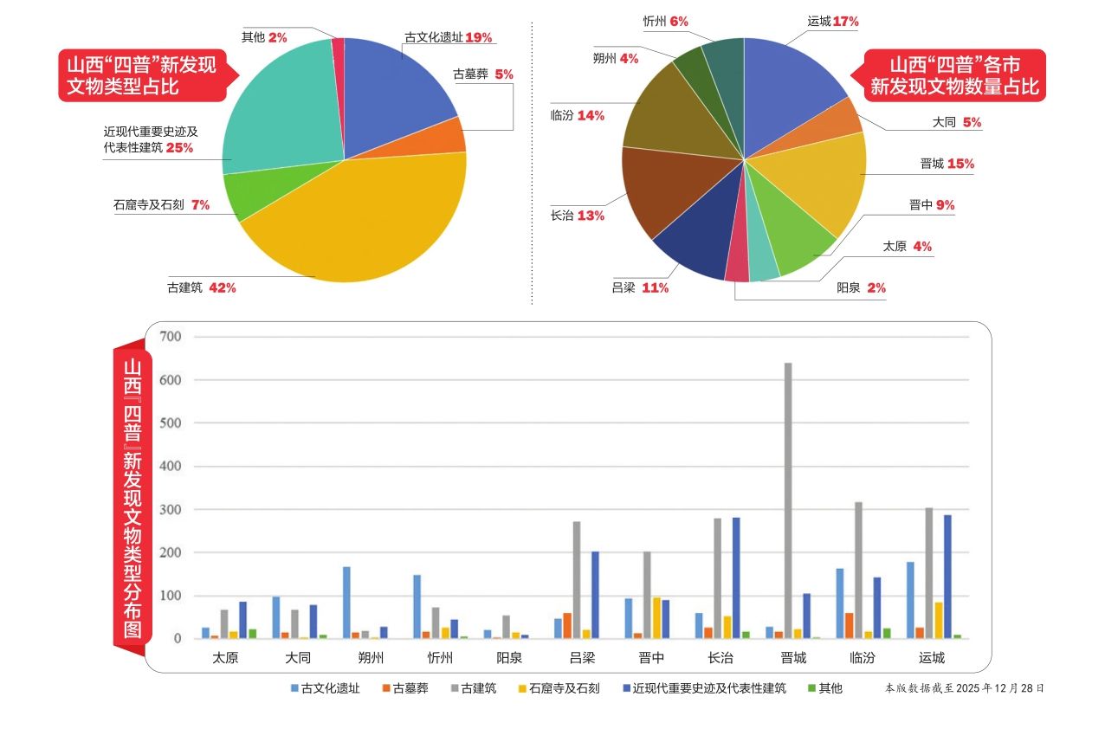The height and width of the screenshot is (729, 1105).
Task: Click the 古文化遗址 light blue legend swatch
Action: 294,689
